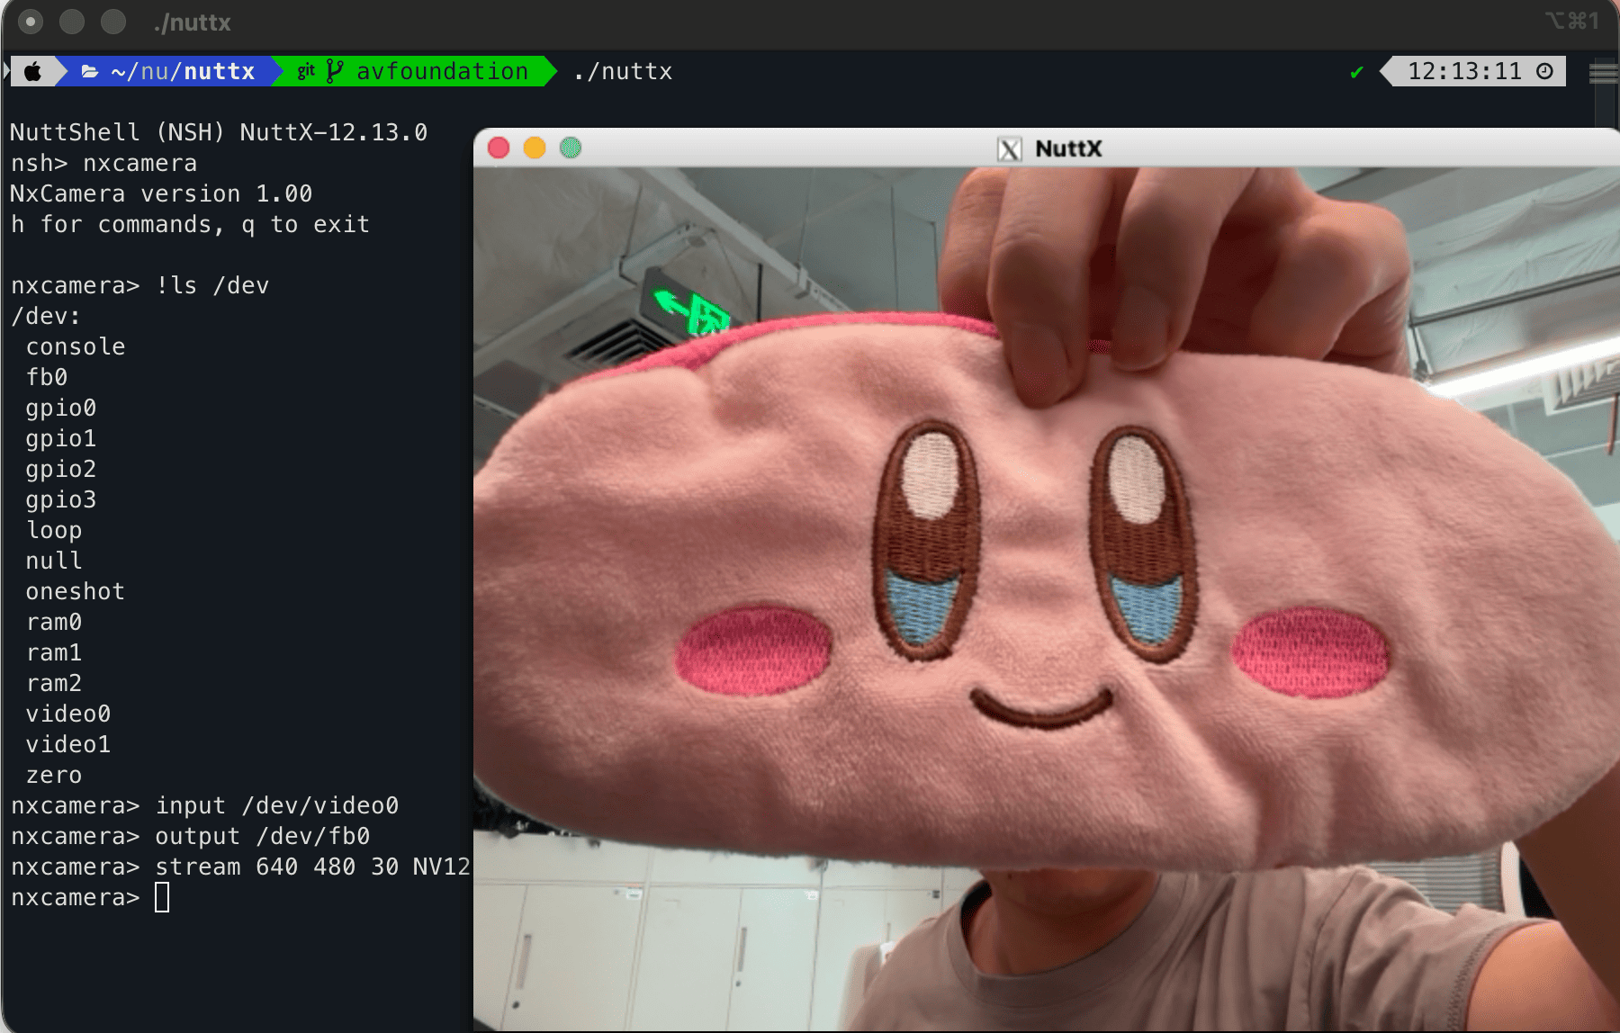Click the terminal title './nuttx'
1620x1033 pixels.
click(x=192, y=22)
